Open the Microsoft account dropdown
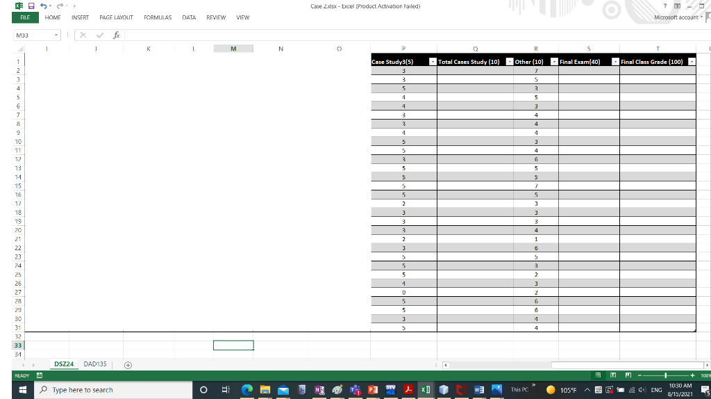This screenshot has width=711, height=399. pos(678,17)
